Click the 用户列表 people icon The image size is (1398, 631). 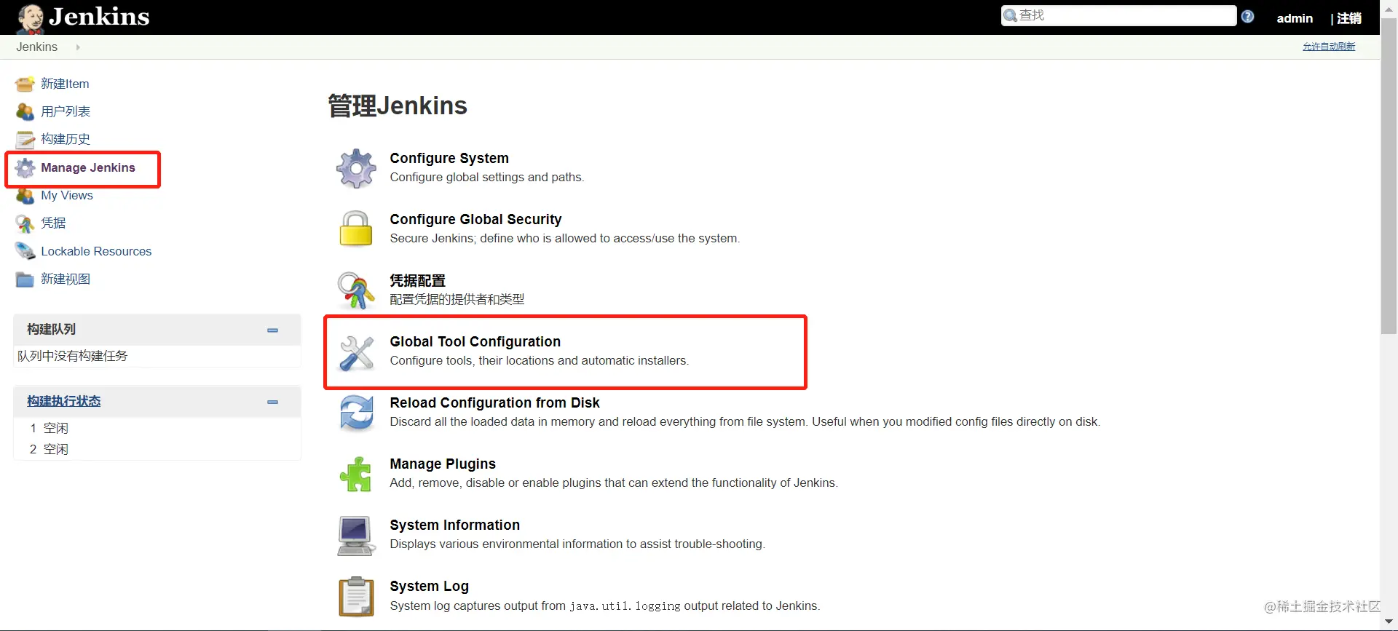[25, 112]
